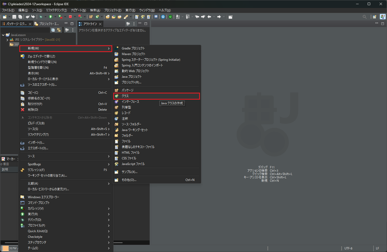
Task: Open dropdown arrow next to Run button
Action: [55, 17]
